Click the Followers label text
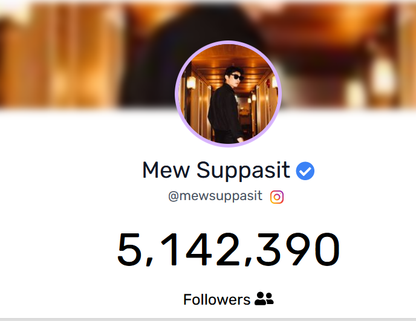416x321 pixels. tap(216, 299)
